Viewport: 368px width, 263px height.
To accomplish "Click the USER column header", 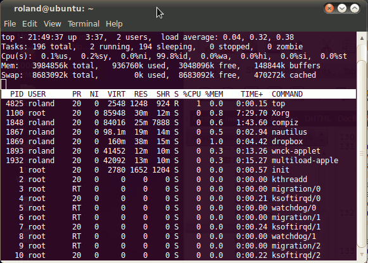I will [x=37, y=94].
